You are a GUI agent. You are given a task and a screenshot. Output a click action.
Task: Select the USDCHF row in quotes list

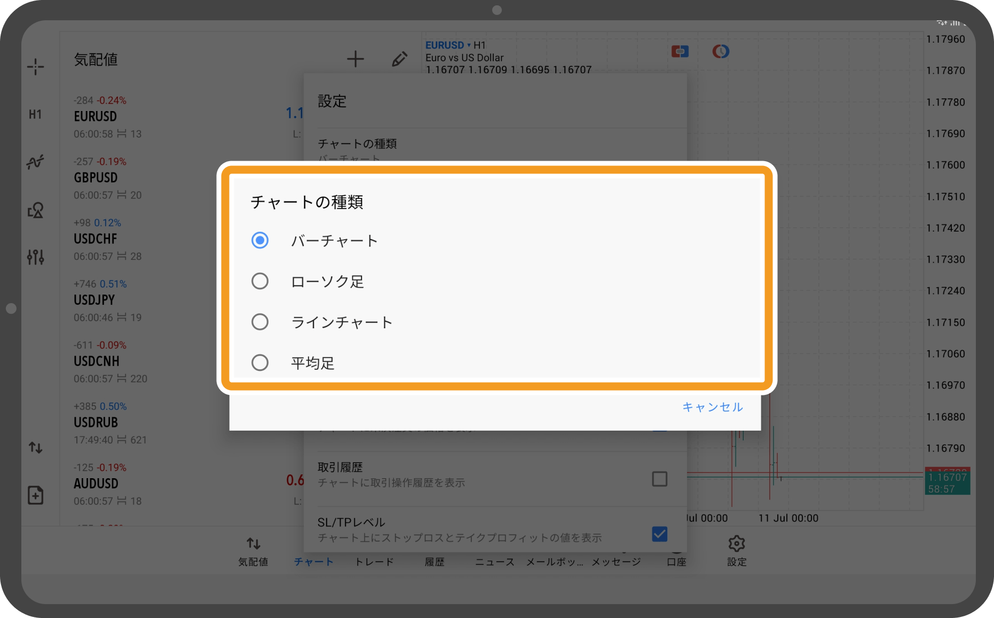tap(182, 240)
